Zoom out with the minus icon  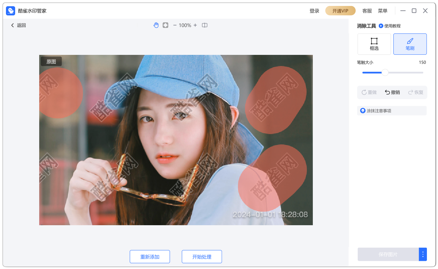point(175,25)
